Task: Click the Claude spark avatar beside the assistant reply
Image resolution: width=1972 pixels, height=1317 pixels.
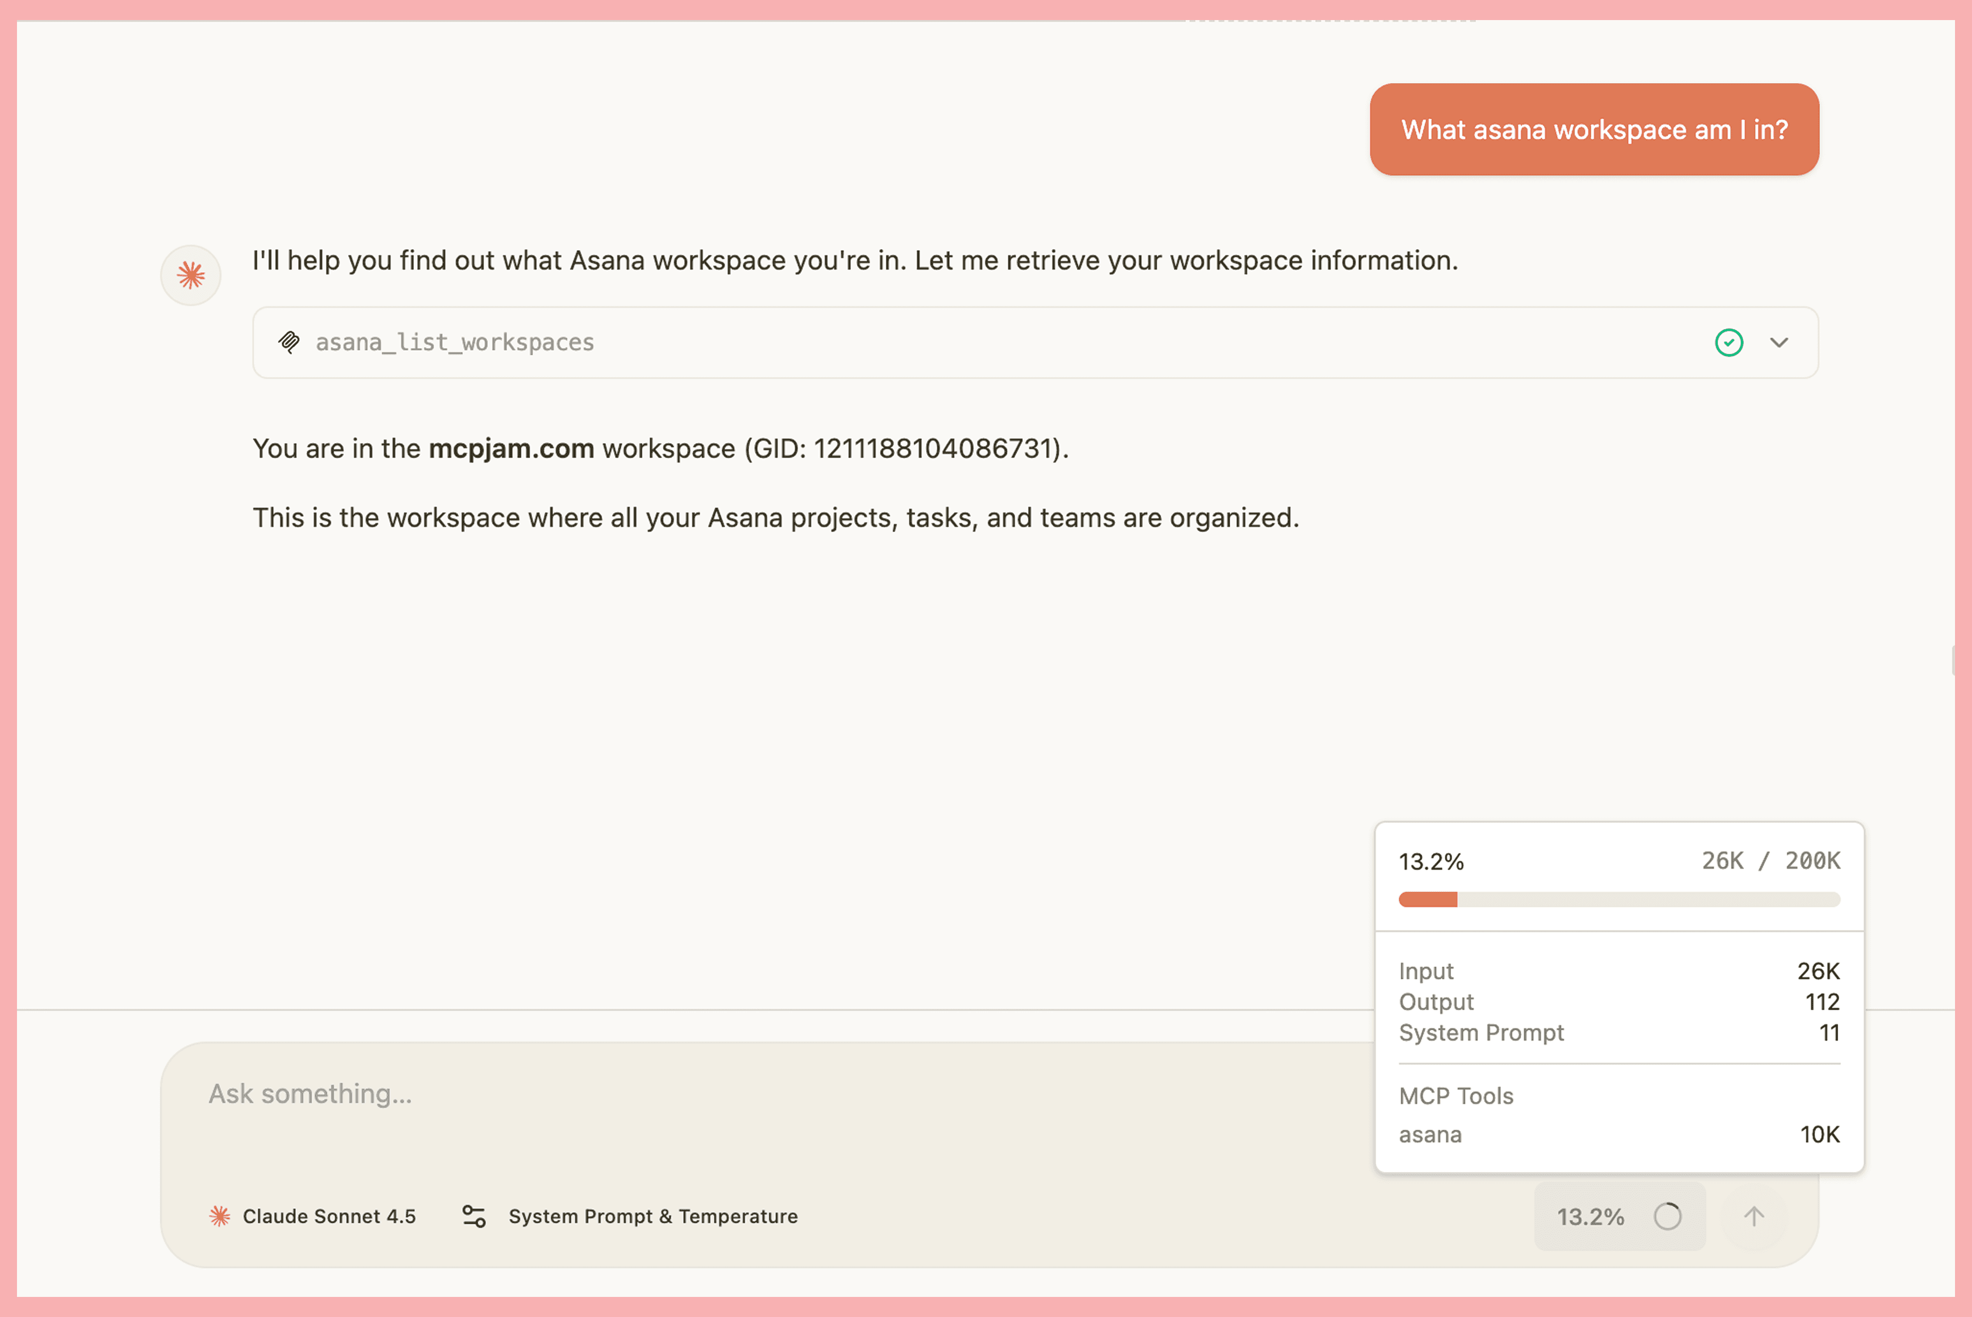Action: click(x=190, y=275)
